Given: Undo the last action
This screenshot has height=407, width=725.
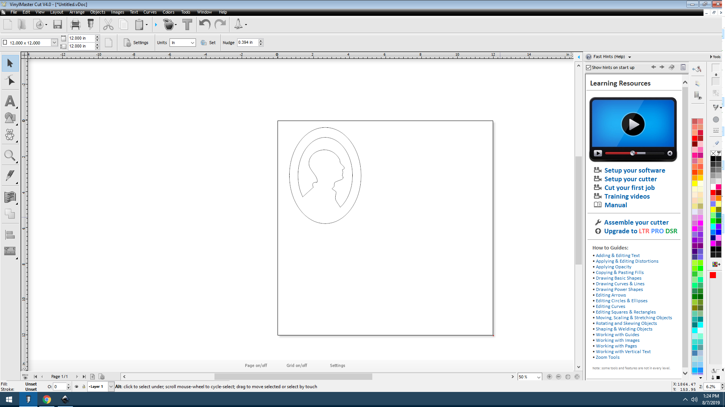Looking at the screenshot, I should pos(204,24).
